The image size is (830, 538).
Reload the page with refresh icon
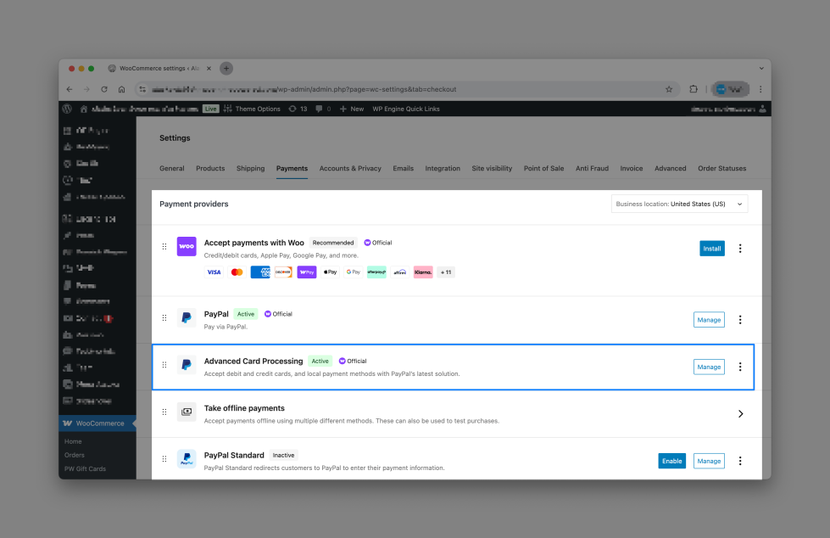[x=104, y=90]
